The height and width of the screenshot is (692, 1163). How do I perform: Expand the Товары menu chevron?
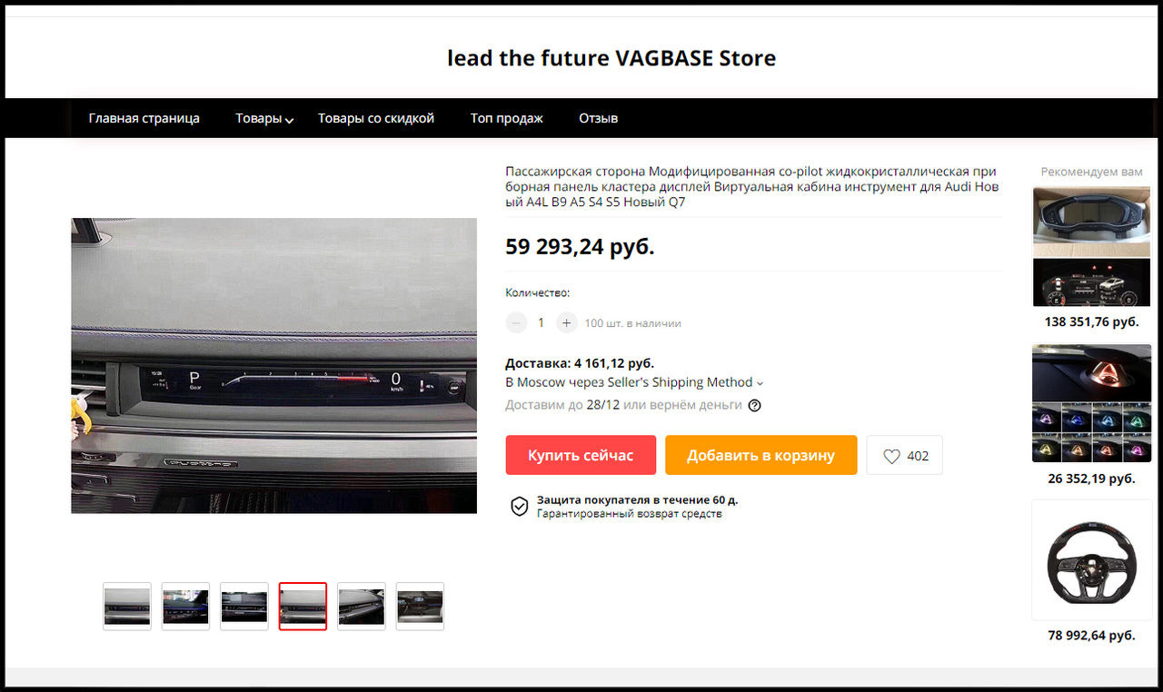point(289,121)
